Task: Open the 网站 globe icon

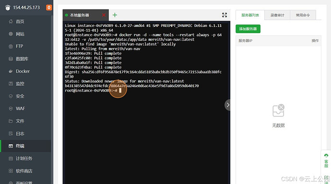Action: click(x=11, y=34)
